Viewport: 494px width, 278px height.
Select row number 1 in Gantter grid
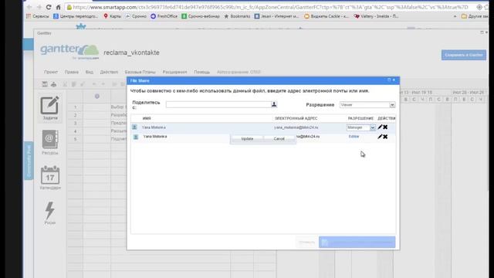click(76, 107)
